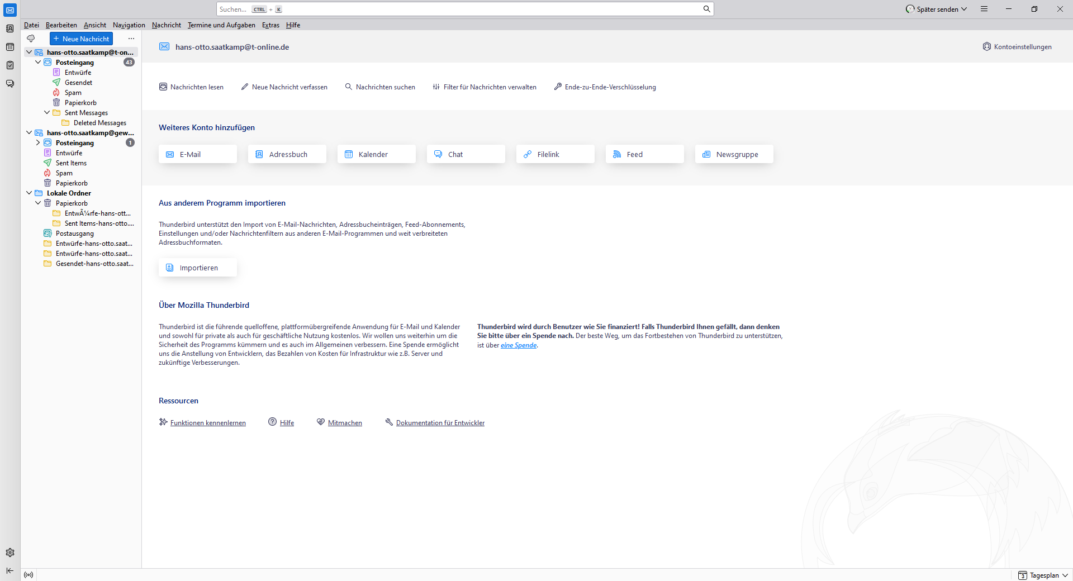The width and height of the screenshot is (1073, 581).
Task: Click the Kontoeinstellungen icon
Action: click(x=987, y=46)
